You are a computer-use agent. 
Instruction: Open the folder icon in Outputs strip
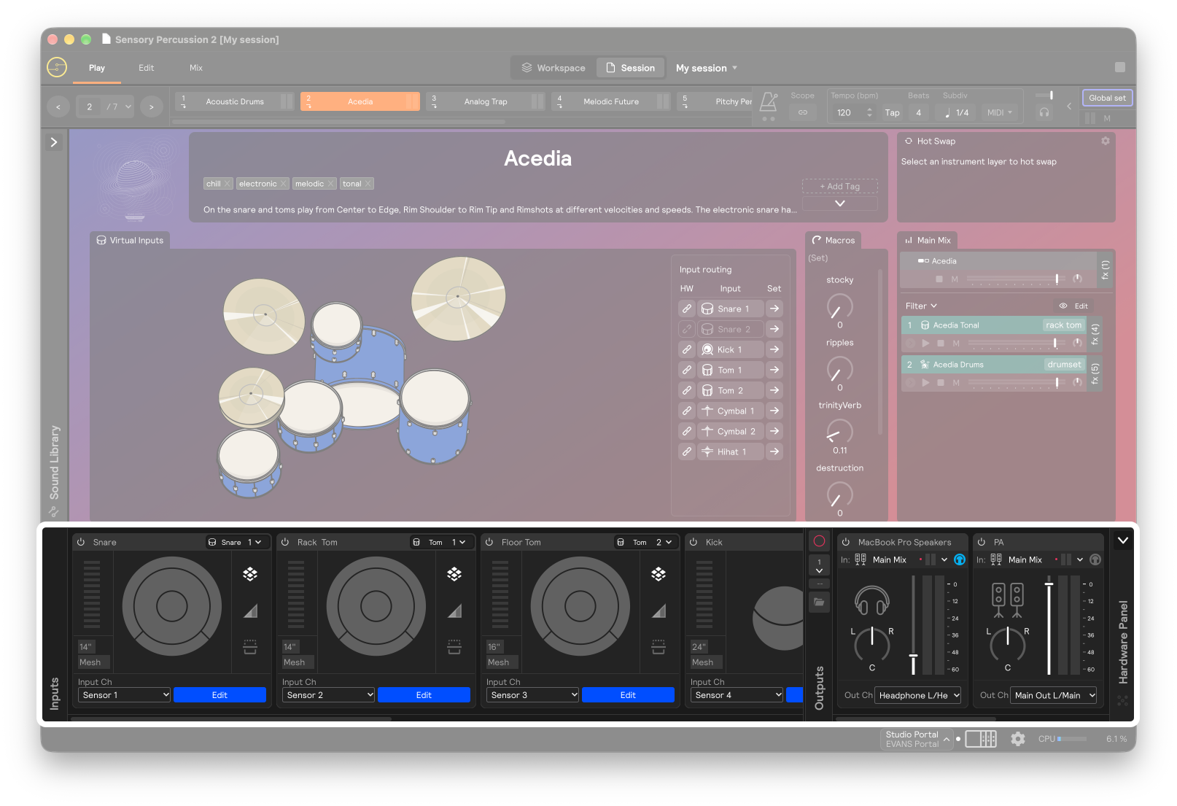coord(819,602)
